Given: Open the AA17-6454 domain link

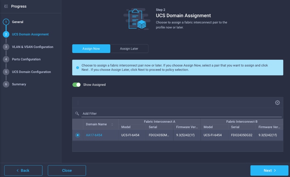Looking at the screenshot, I should (94, 135).
